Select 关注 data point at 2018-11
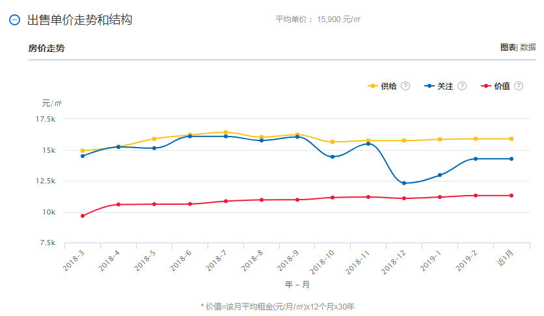The image size is (544, 316). (368, 144)
